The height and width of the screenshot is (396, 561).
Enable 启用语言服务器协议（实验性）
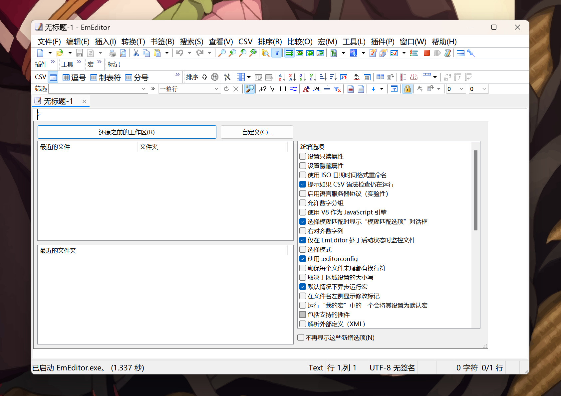click(x=303, y=194)
